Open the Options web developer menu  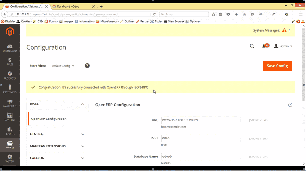pos(193,21)
